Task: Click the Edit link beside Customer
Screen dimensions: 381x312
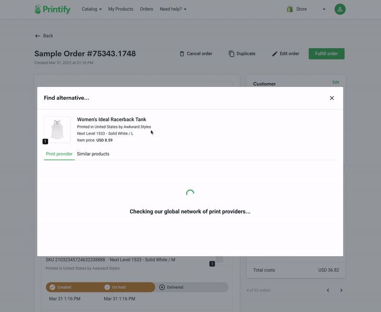Action: [x=336, y=82]
